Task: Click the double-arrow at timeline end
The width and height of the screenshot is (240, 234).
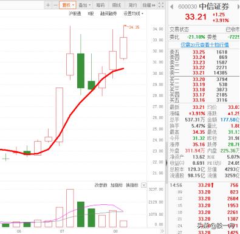Action: 162,231
